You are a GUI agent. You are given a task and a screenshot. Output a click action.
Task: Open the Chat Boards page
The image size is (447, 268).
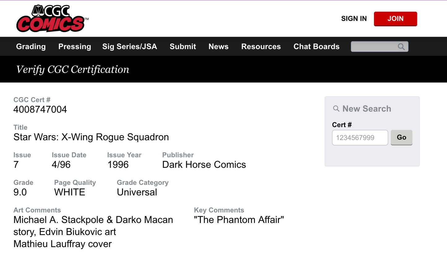coord(316,46)
